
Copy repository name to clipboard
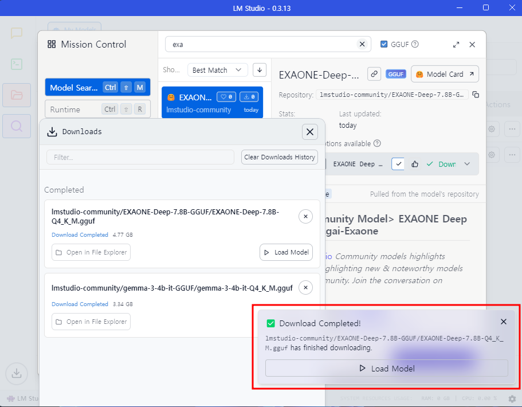tap(476, 95)
